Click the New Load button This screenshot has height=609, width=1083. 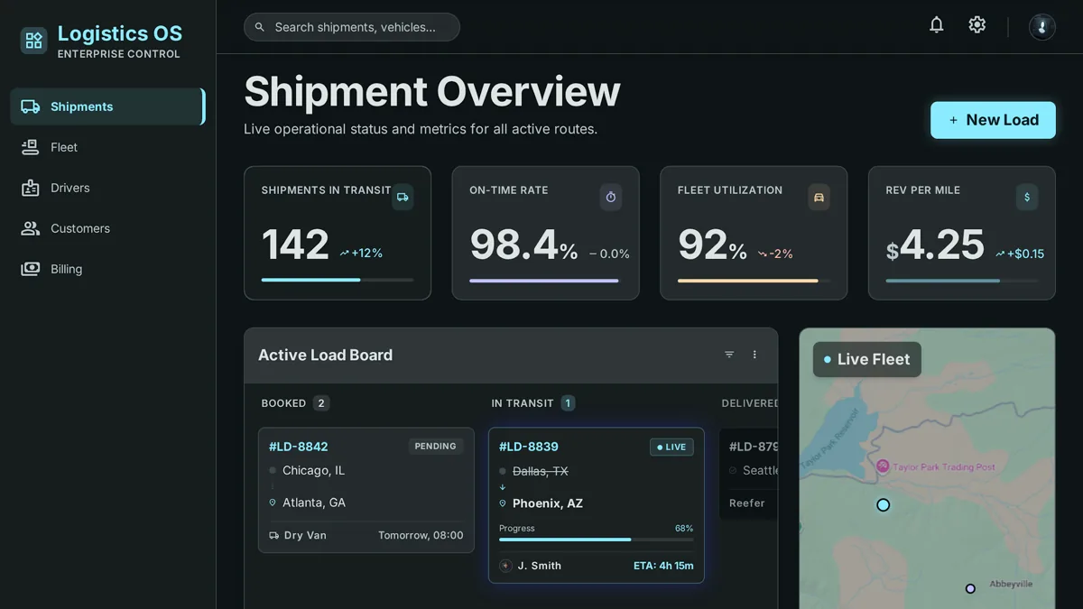(993, 120)
